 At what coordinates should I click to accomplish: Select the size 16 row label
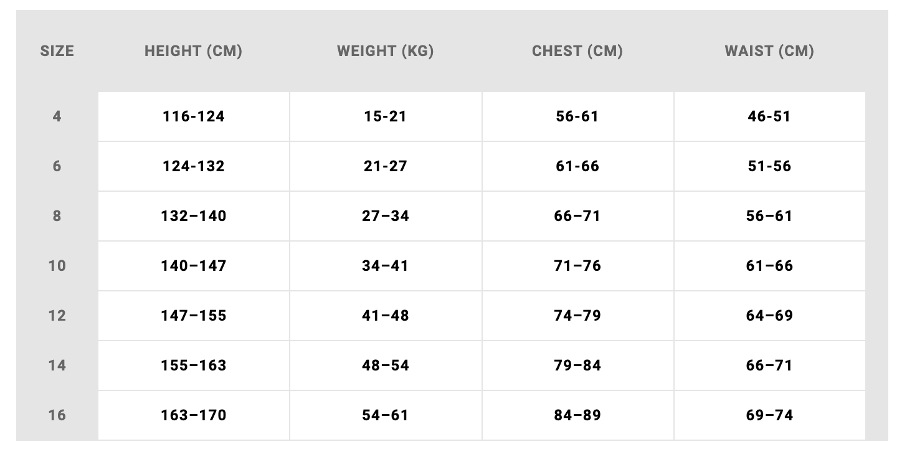(x=57, y=415)
